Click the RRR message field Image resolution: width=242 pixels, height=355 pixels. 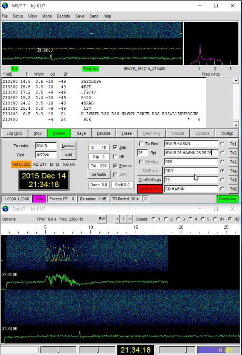pyautogui.click(x=191, y=171)
